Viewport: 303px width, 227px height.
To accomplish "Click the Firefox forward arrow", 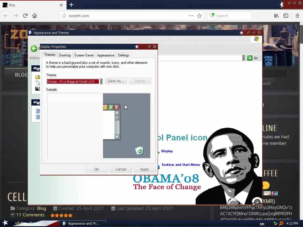I will tap(16, 16).
